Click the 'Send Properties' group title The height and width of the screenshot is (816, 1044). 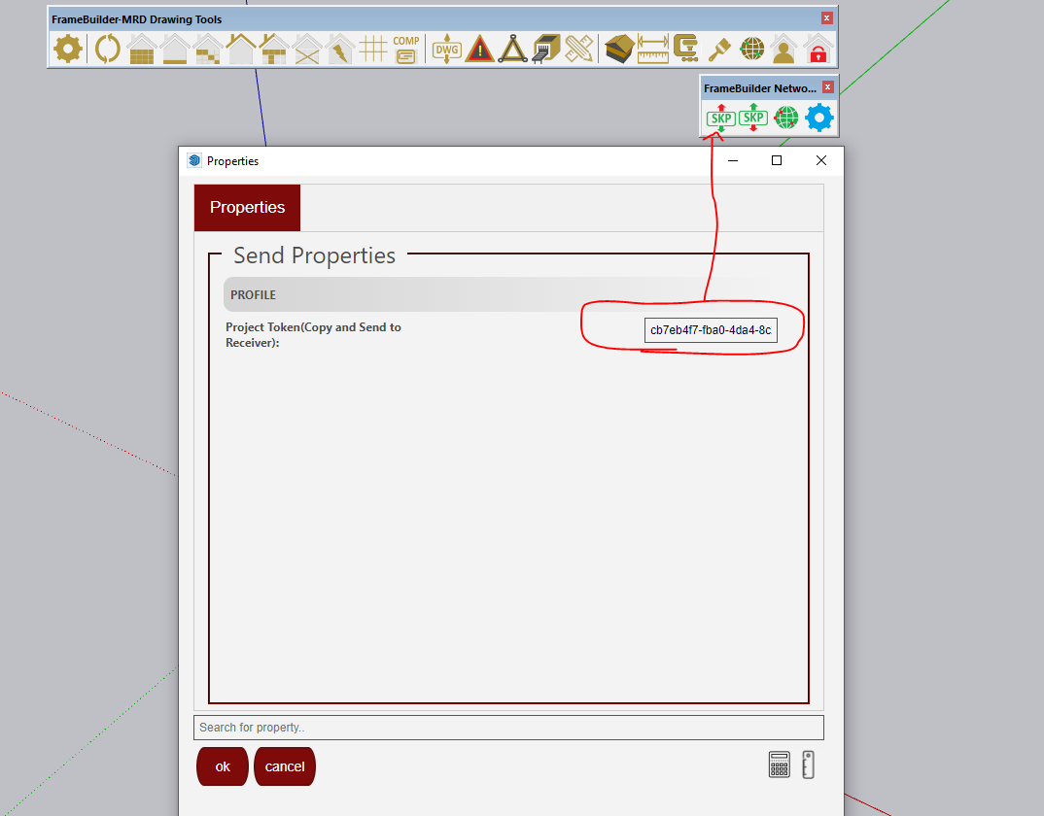314,255
